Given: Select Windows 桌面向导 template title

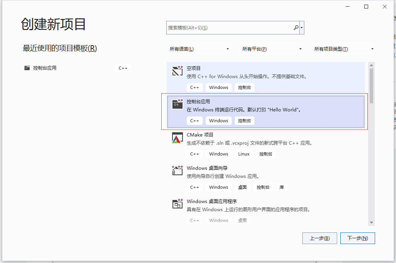Looking at the screenshot, I should coord(207,168).
